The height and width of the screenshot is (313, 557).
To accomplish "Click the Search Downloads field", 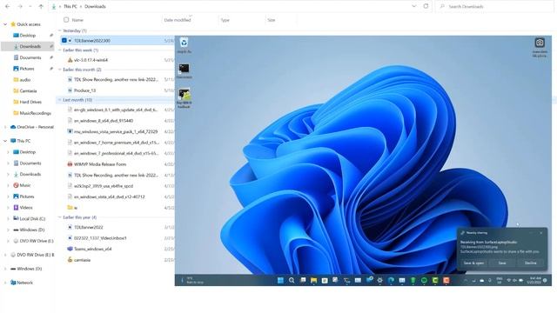I will tap(493, 6).
